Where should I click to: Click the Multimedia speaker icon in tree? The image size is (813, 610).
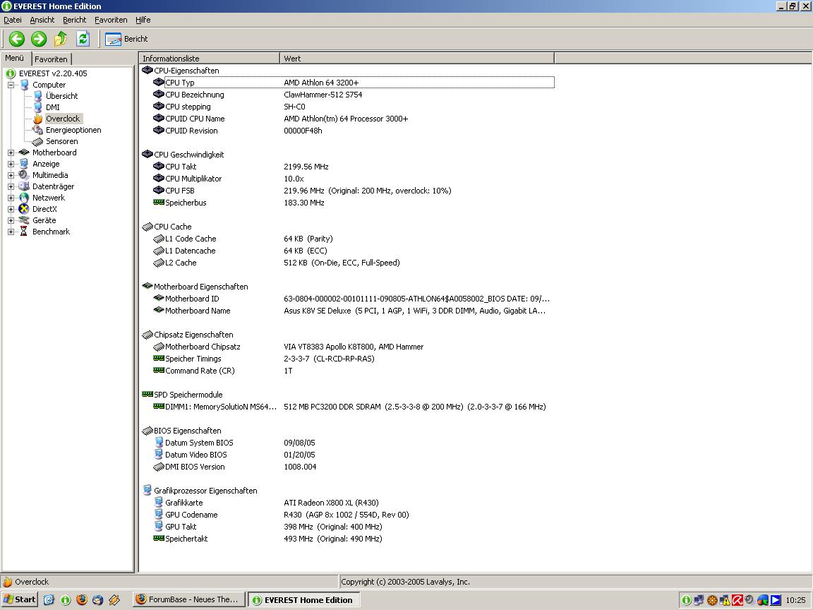click(24, 175)
